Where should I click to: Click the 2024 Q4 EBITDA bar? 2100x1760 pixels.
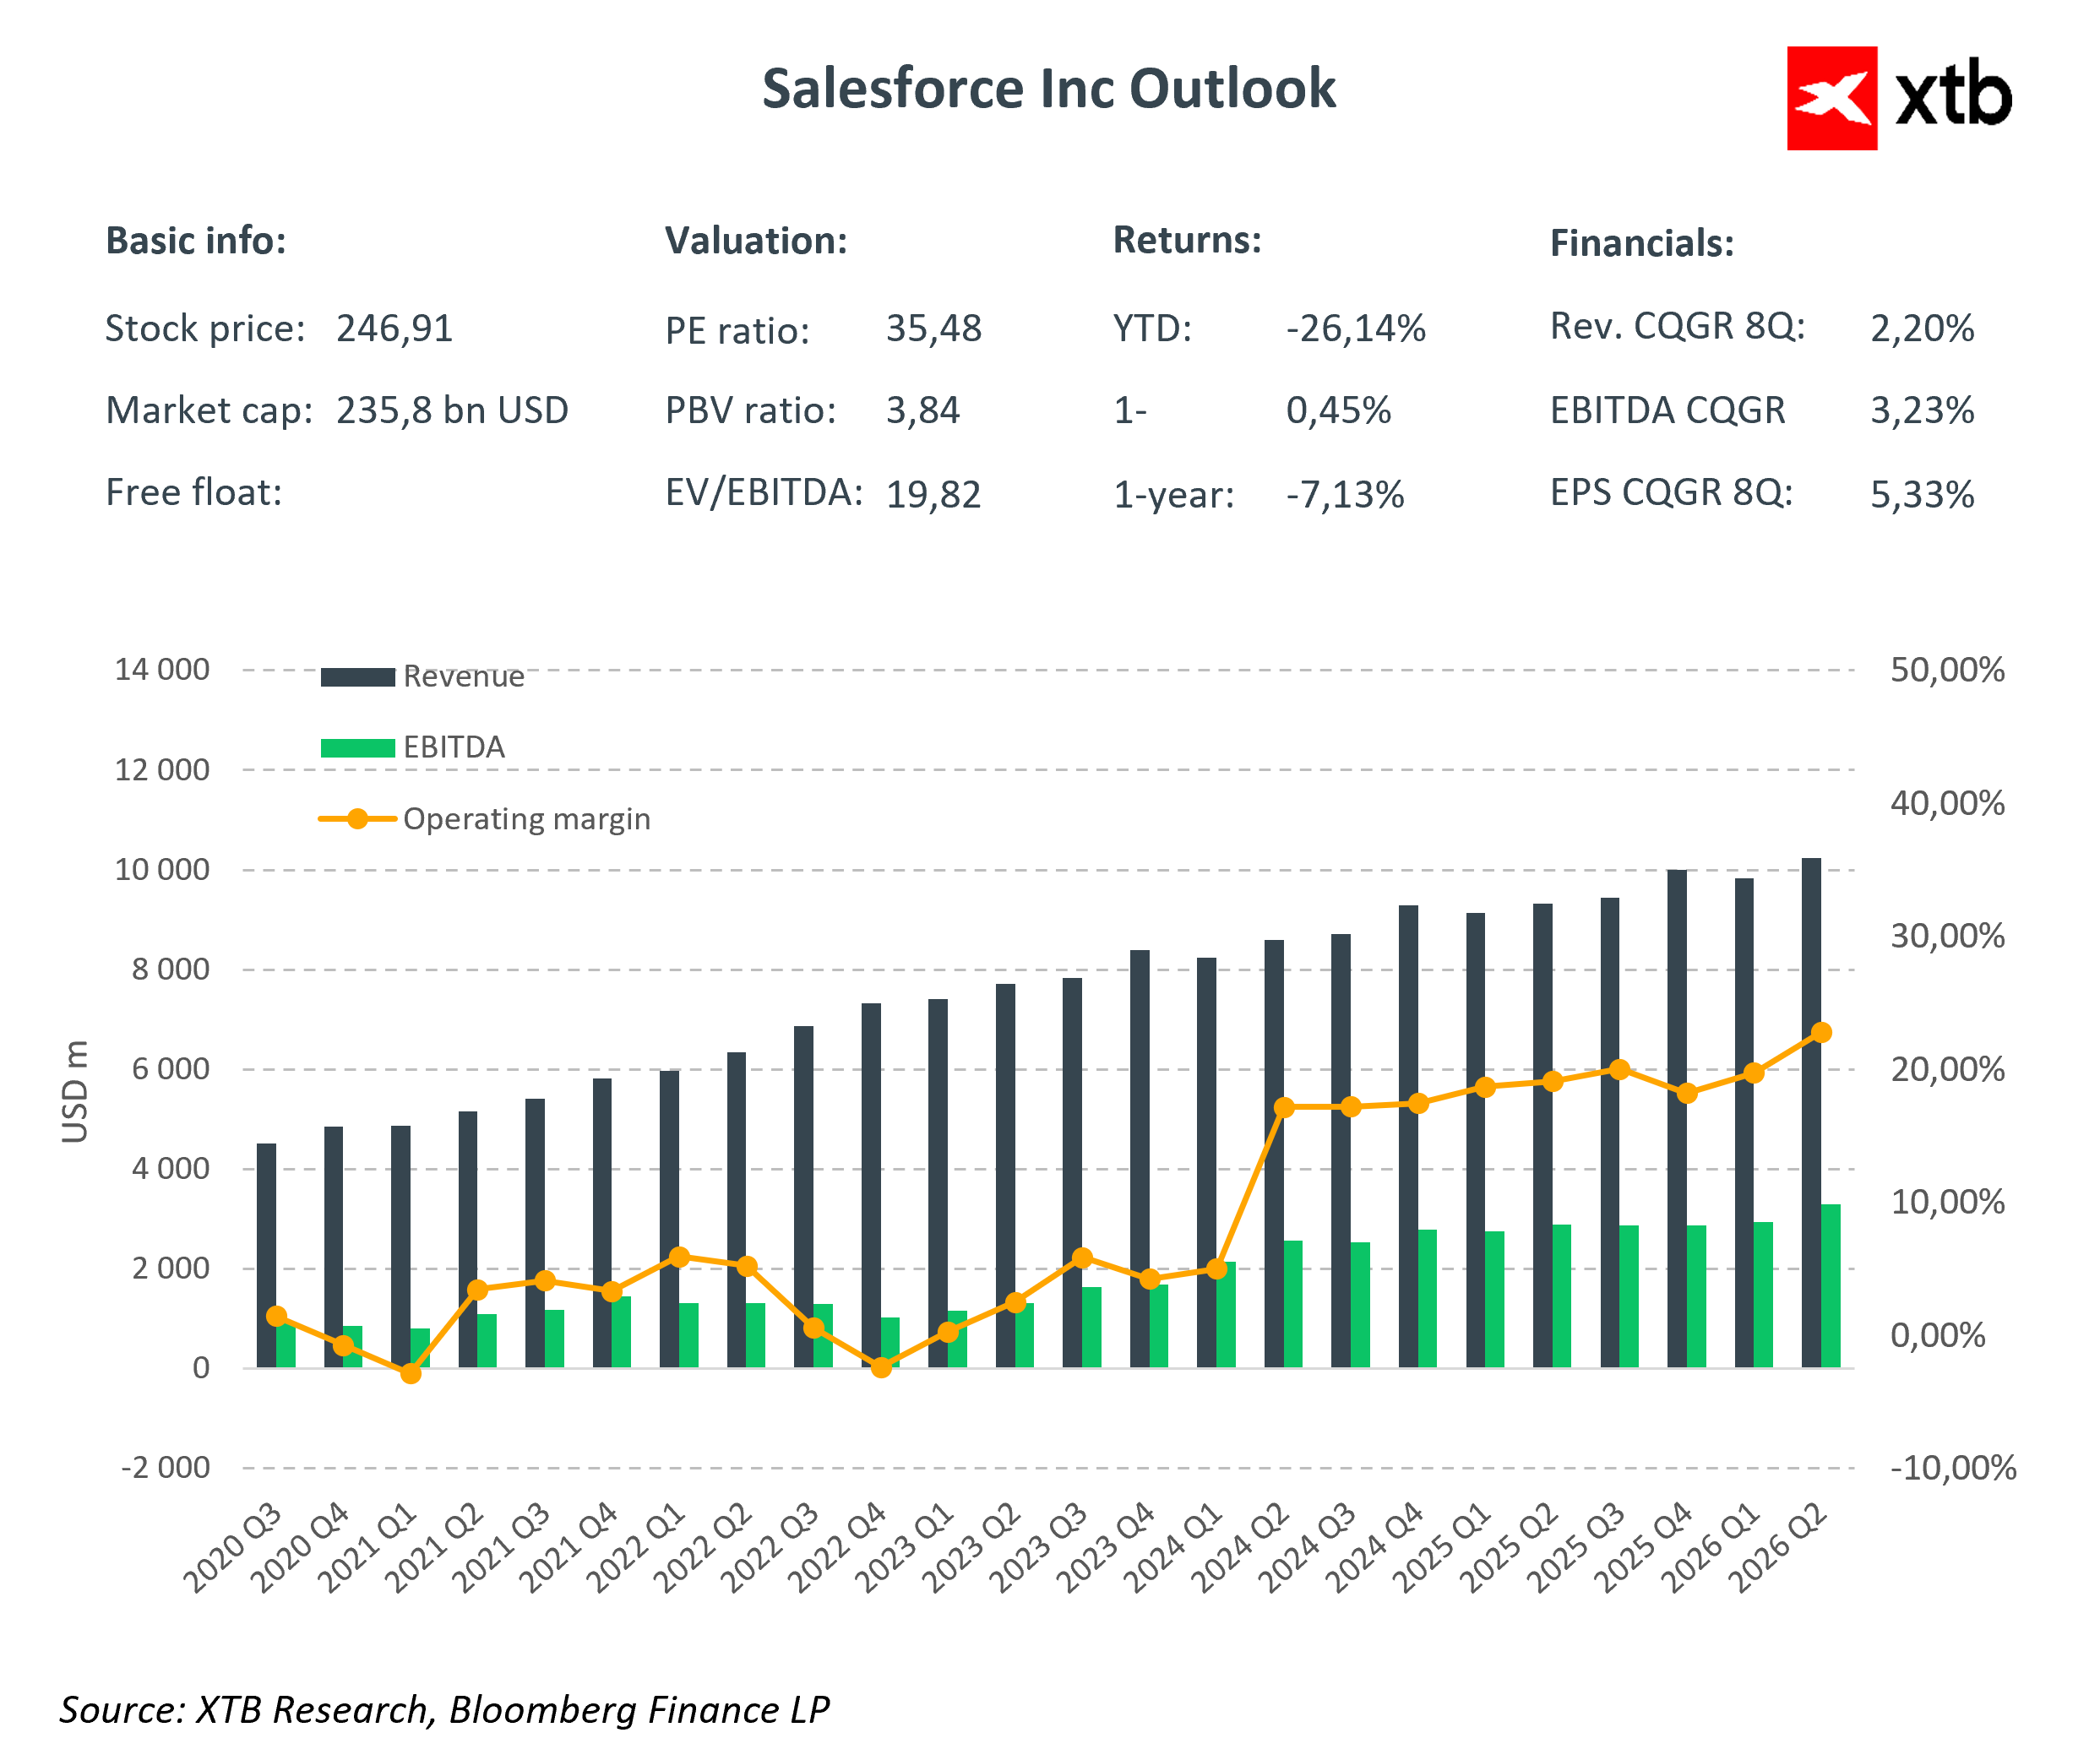[x=1427, y=1299]
